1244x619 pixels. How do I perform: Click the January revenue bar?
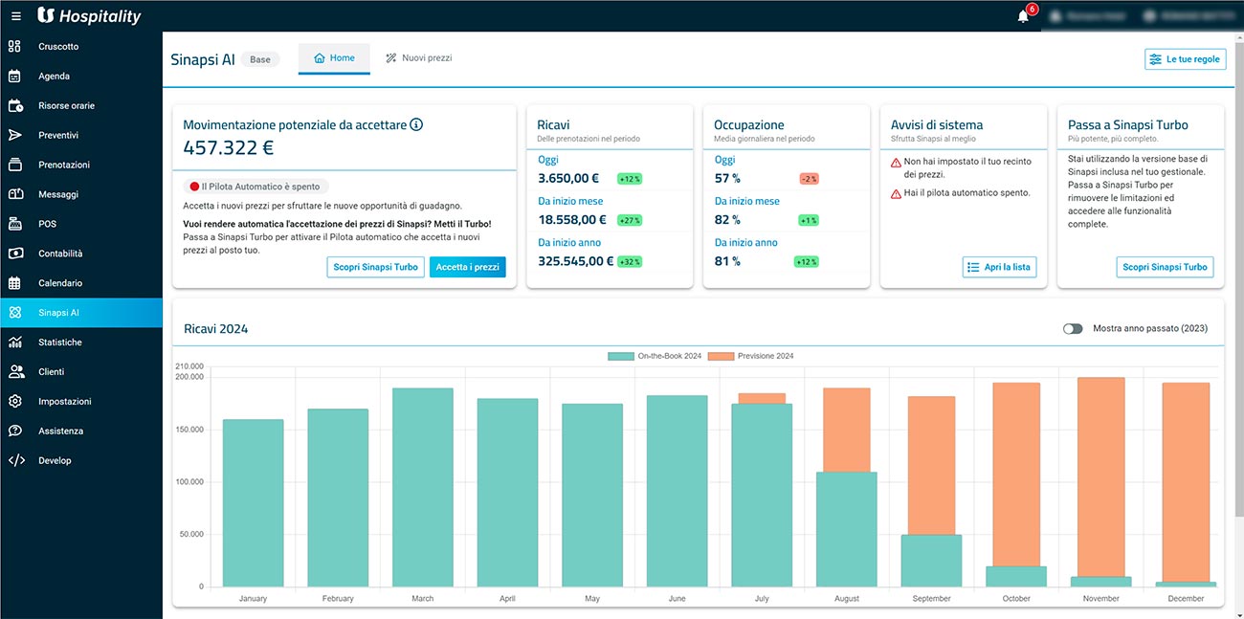tap(253, 502)
